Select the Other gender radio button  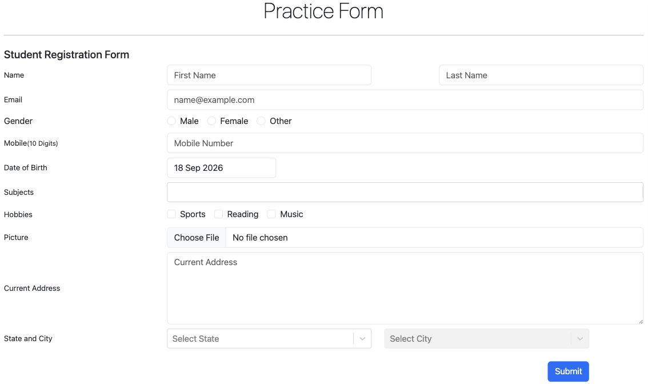pos(261,121)
